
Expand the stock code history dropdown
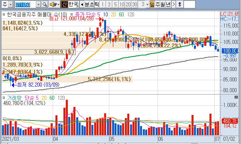coord(38,4)
